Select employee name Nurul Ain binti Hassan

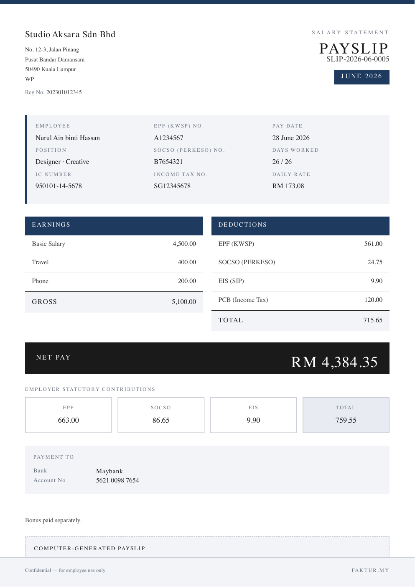point(68,138)
